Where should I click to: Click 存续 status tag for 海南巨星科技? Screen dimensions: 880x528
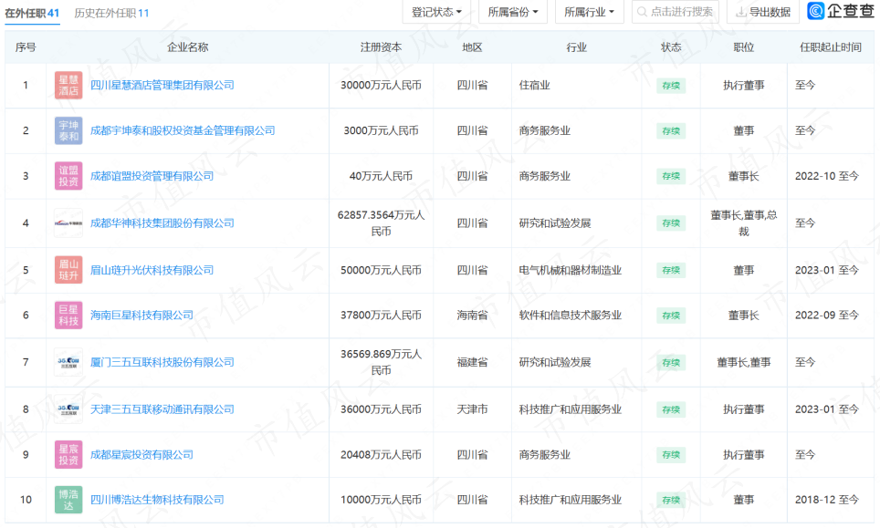pos(671,316)
